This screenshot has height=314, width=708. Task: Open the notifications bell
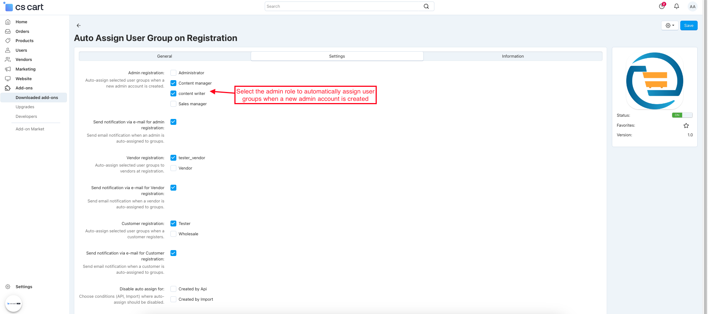[x=676, y=6]
